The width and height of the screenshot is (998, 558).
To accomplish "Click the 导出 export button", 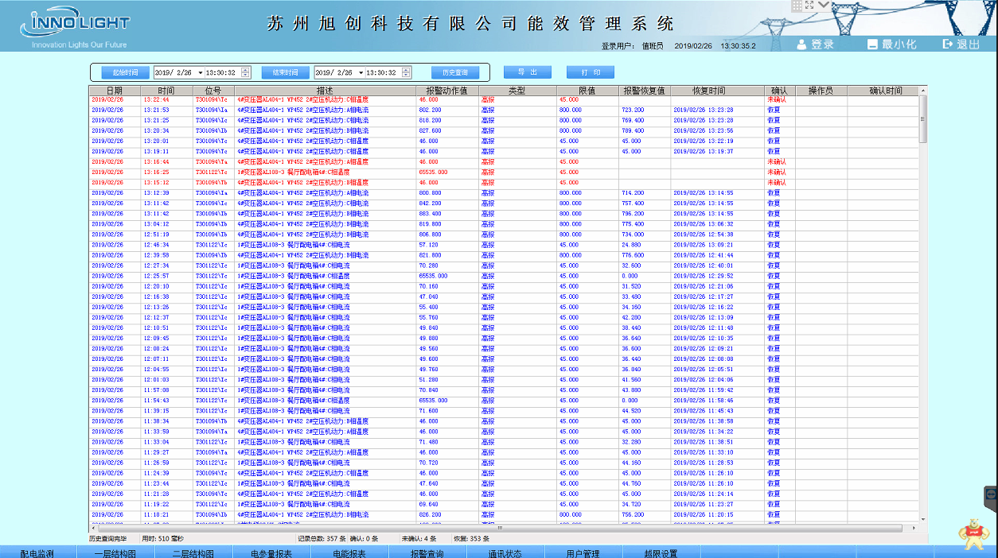I will pyautogui.click(x=527, y=72).
